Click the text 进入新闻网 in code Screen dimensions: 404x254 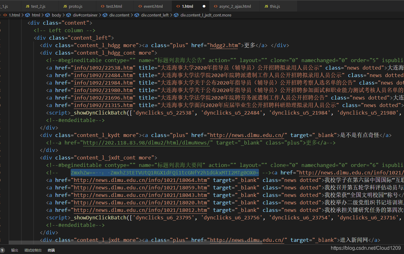pyautogui.click(x=354, y=240)
